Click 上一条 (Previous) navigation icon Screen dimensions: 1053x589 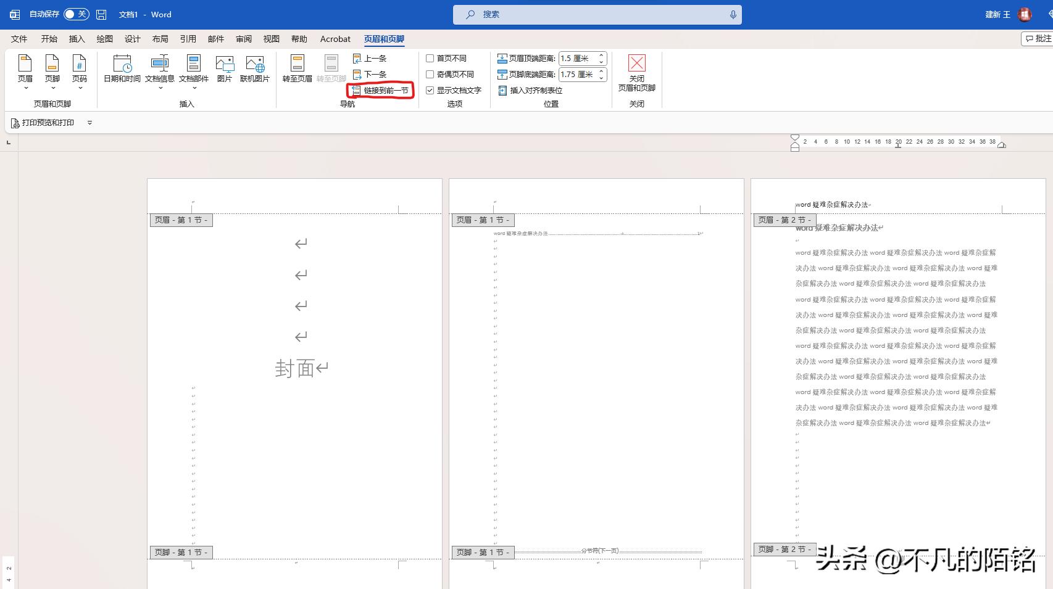pos(357,59)
